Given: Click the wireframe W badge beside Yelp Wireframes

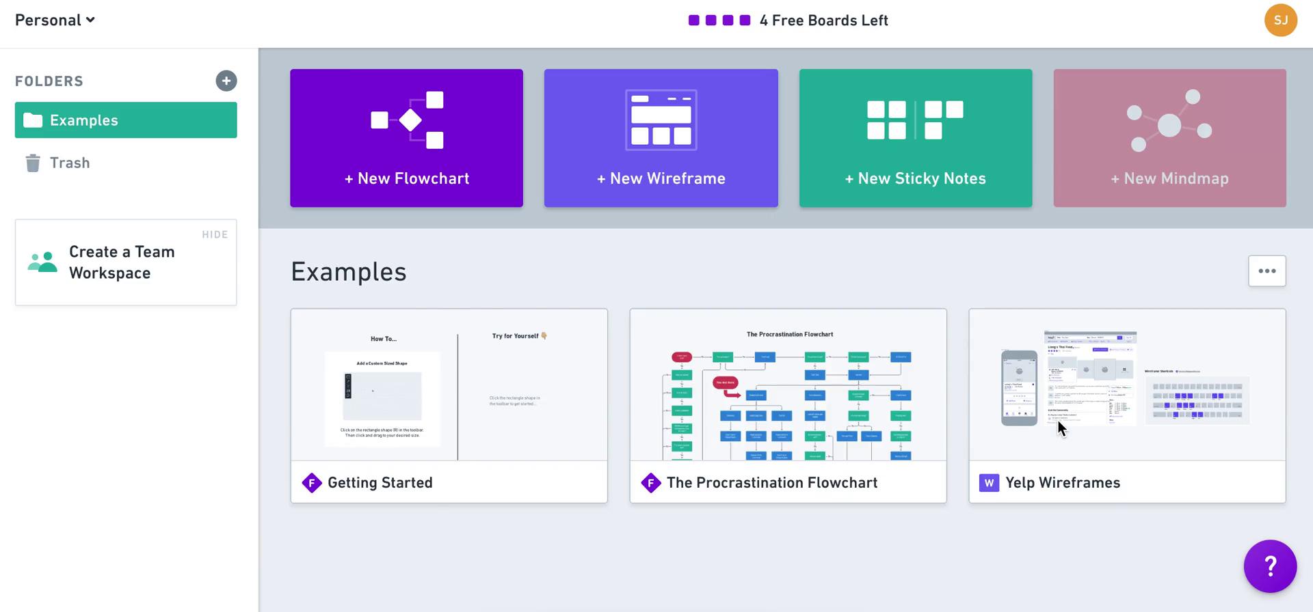Looking at the screenshot, I should pyautogui.click(x=989, y=483).
